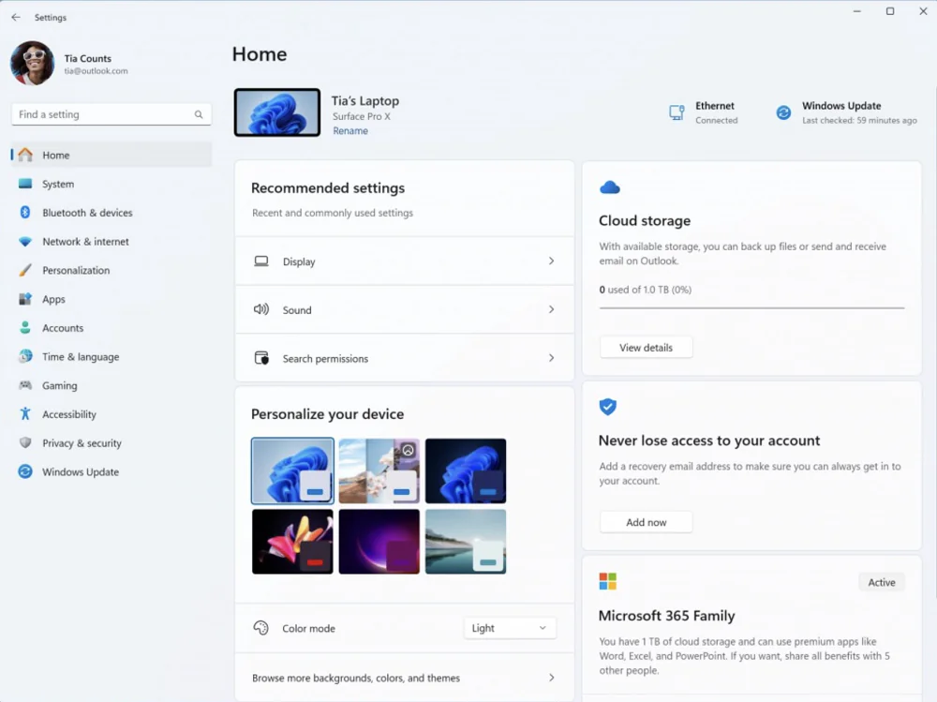
Task: Open the Color mode Light dropdown
Action: point(510,628)
